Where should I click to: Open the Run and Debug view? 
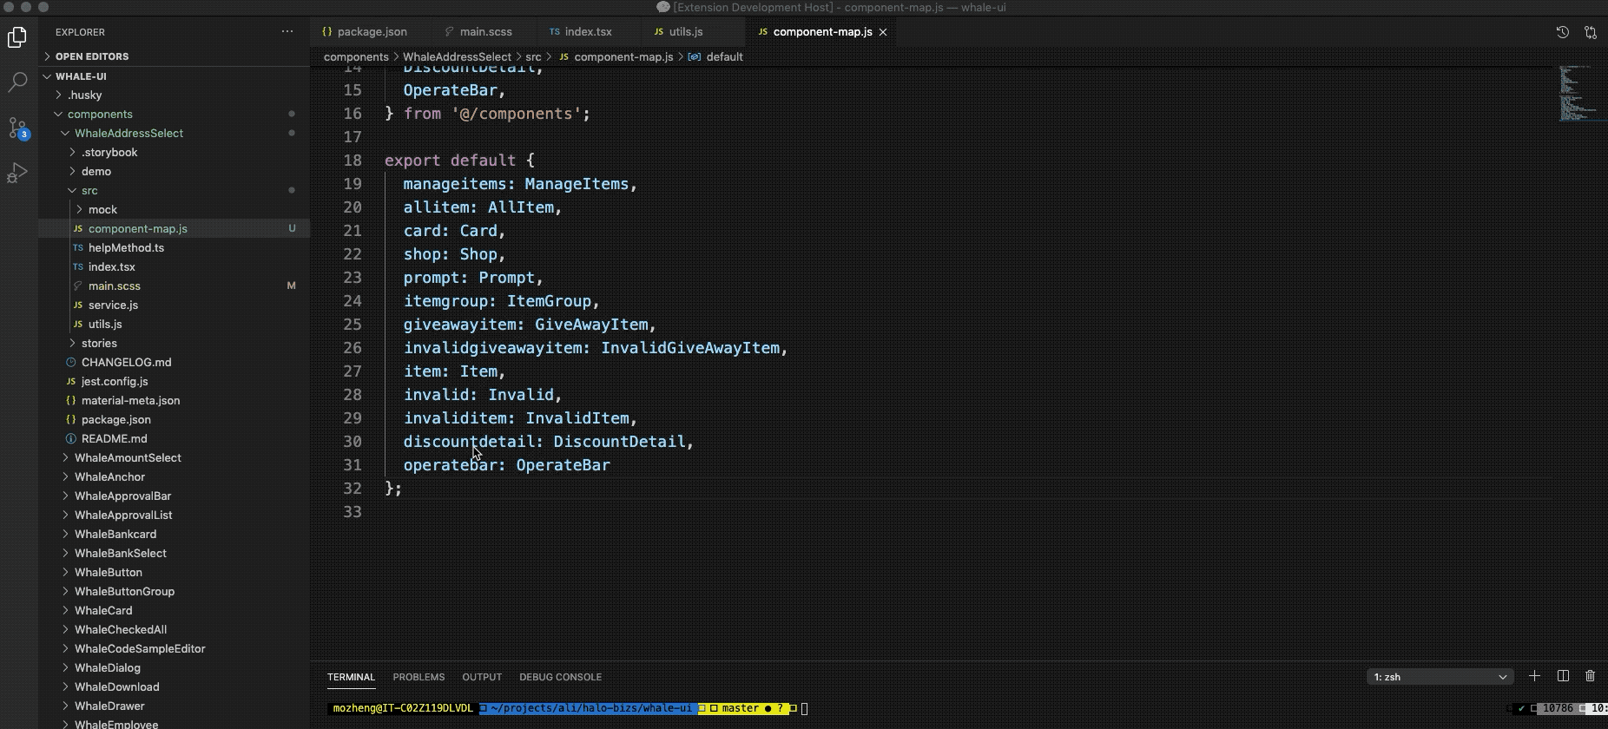17,173
